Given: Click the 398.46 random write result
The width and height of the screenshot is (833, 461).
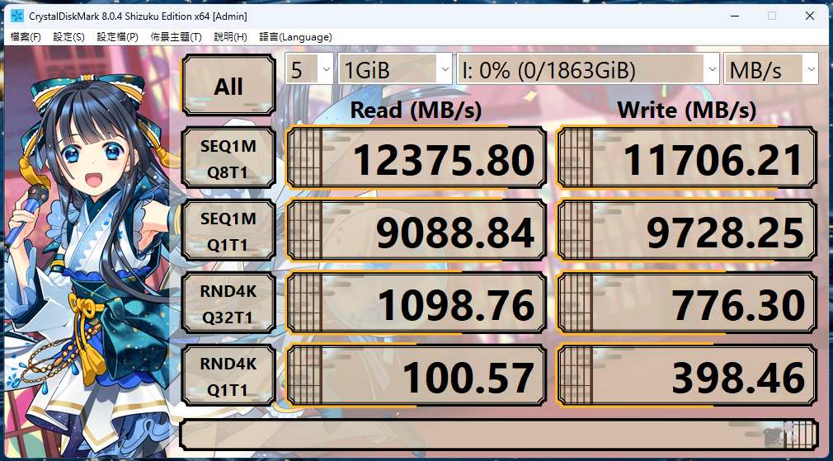Looking at the screenshot, I should point(687,377).
